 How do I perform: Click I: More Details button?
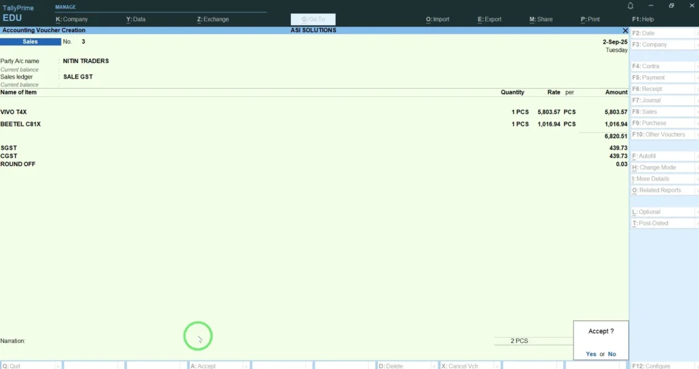tap(663, 179)
